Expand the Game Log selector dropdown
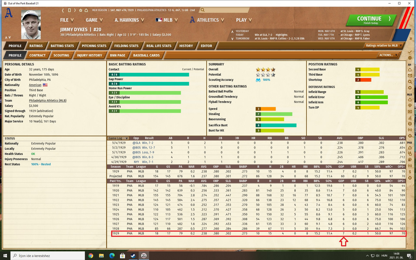 (118, 138)
